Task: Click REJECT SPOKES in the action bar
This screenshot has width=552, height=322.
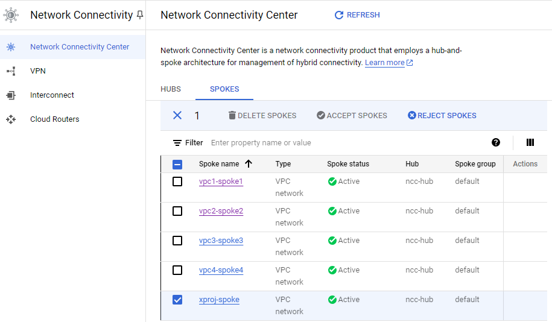Action: coord(442,116)
